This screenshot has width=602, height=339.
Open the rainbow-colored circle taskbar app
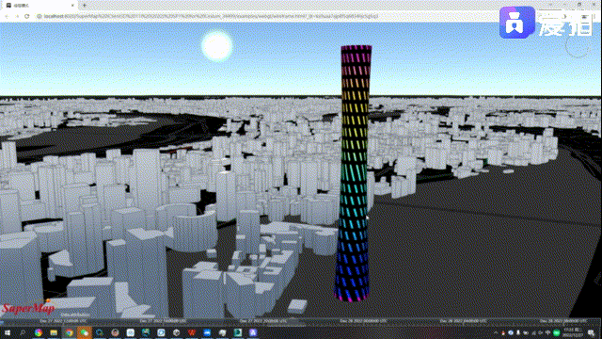click(39, 332)
